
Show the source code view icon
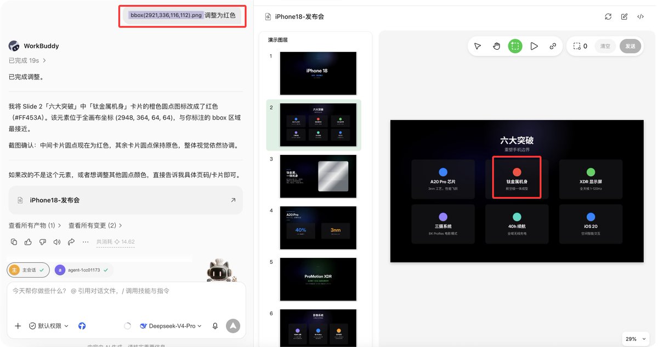640,16
